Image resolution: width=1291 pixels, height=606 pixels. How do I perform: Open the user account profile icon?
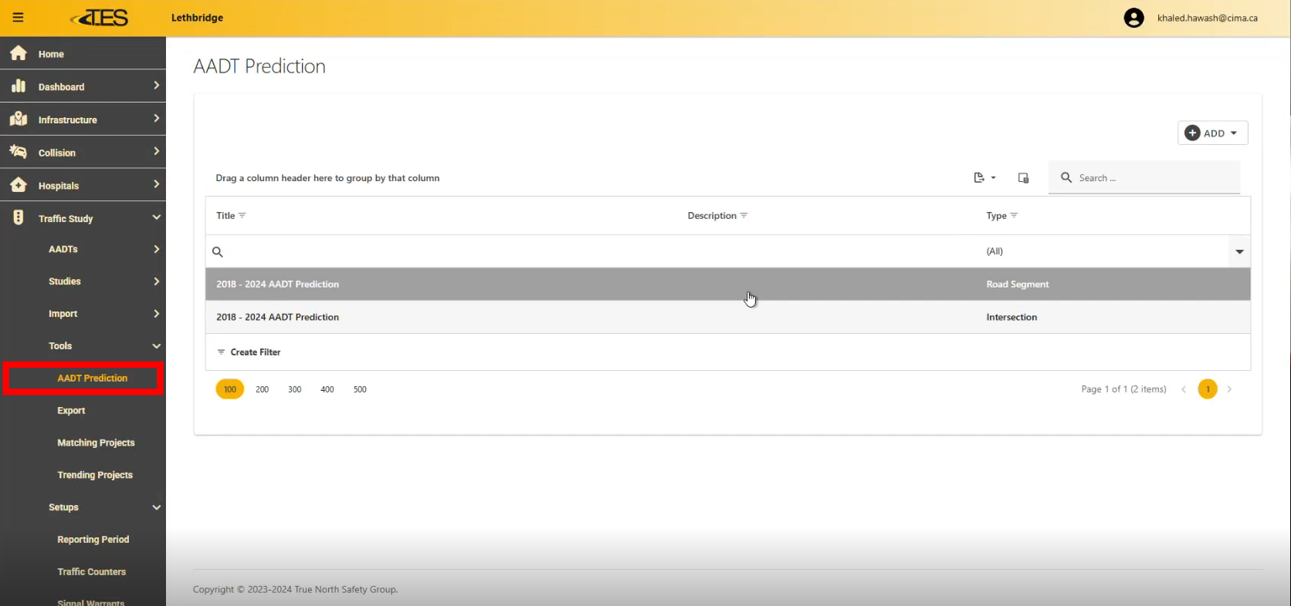click(1133, 18)
